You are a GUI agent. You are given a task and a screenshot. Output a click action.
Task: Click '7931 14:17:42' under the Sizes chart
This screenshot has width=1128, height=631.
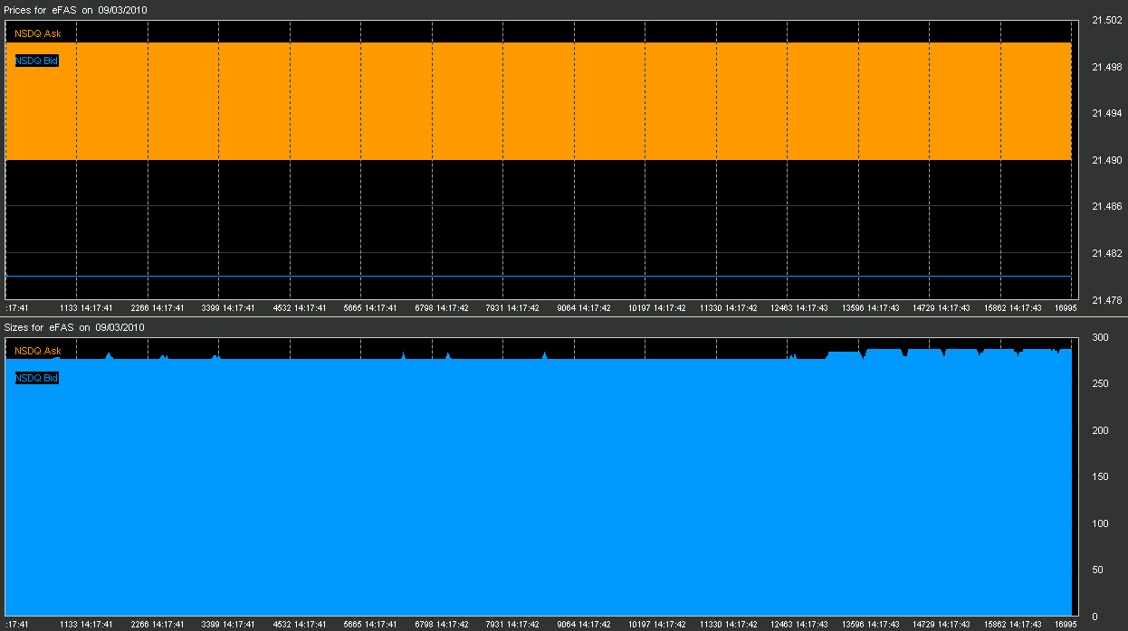[512, 625]
